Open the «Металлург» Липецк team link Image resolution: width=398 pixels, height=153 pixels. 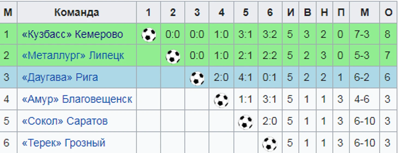[x=73, y=56]
